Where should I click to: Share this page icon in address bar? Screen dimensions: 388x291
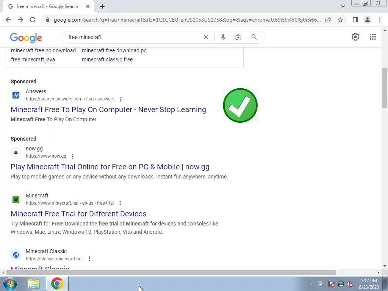tap(328, 20)
